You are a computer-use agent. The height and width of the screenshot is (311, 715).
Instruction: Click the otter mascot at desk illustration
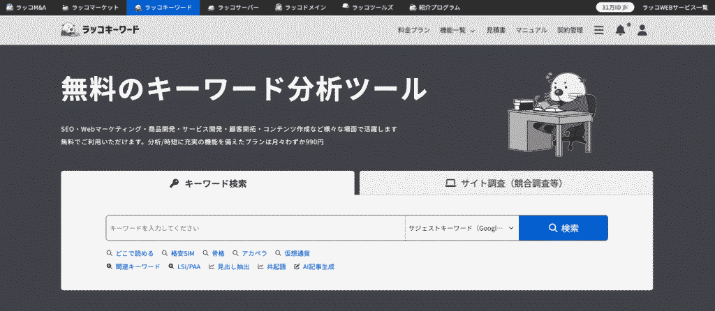tap(550, 112)
